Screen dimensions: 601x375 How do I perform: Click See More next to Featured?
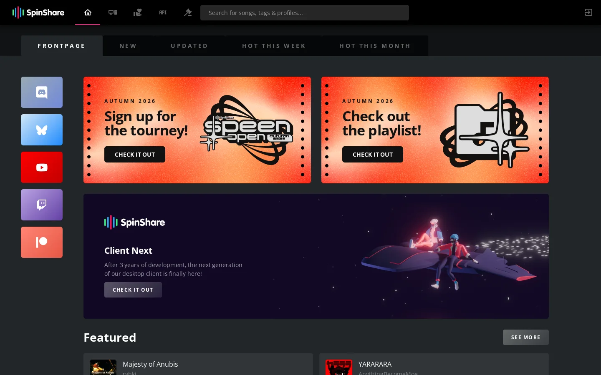pos(526,337)
